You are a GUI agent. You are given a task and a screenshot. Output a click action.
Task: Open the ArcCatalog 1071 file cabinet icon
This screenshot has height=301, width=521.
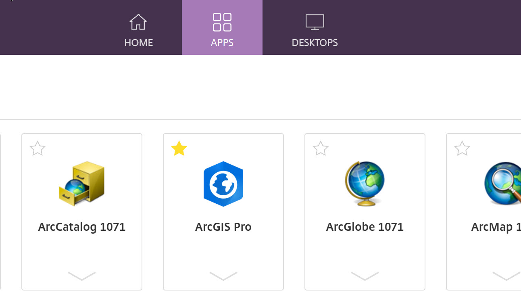tap(82, 184)
